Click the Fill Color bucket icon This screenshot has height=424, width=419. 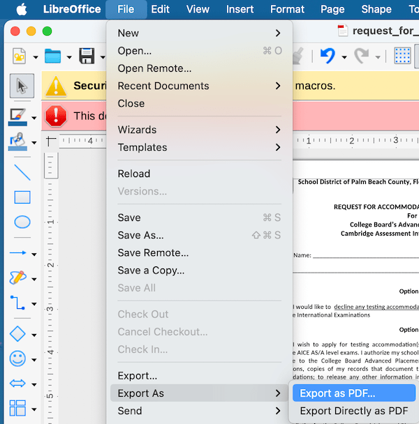click(17, 142)
